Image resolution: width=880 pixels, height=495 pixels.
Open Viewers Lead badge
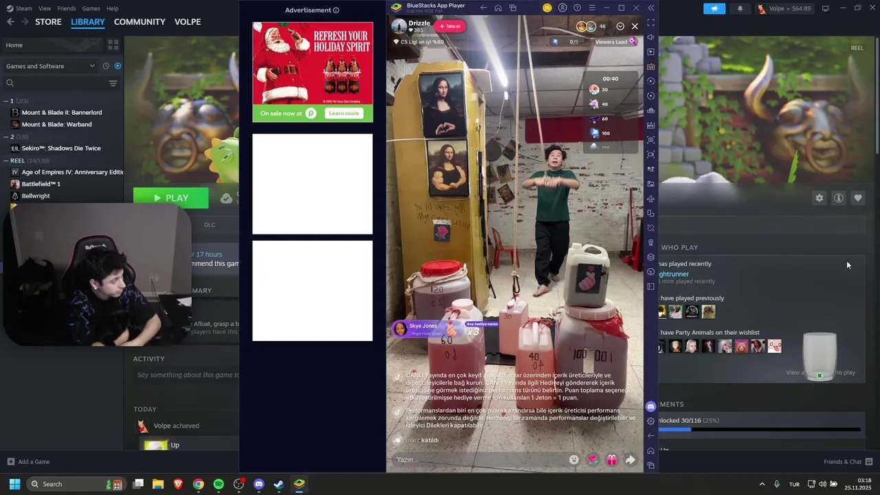pos(615,42)
